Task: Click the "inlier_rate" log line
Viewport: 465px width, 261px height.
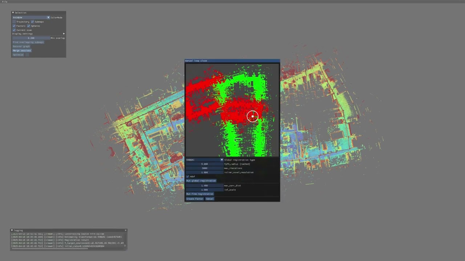Action: (x=58, y=246)
